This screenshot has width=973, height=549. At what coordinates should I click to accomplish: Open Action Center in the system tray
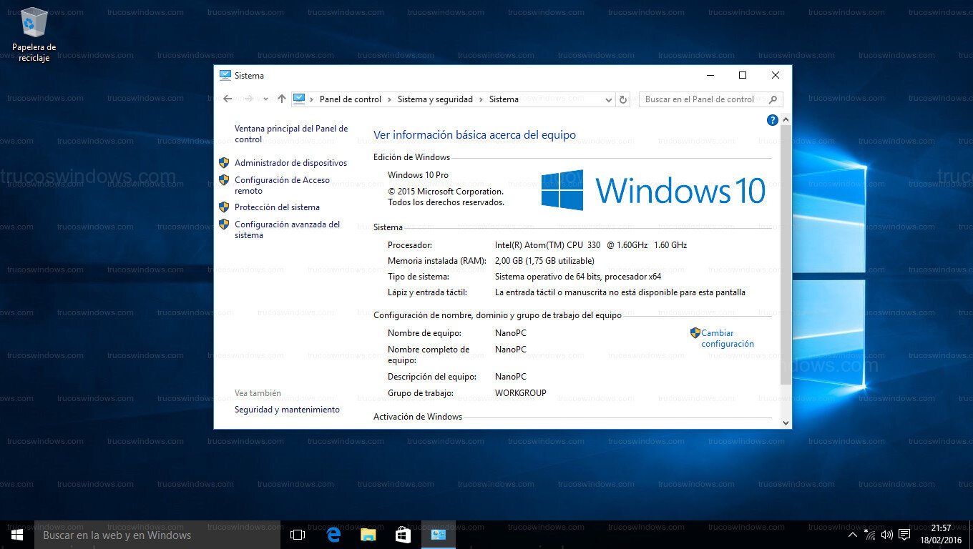tap(904, 534)
